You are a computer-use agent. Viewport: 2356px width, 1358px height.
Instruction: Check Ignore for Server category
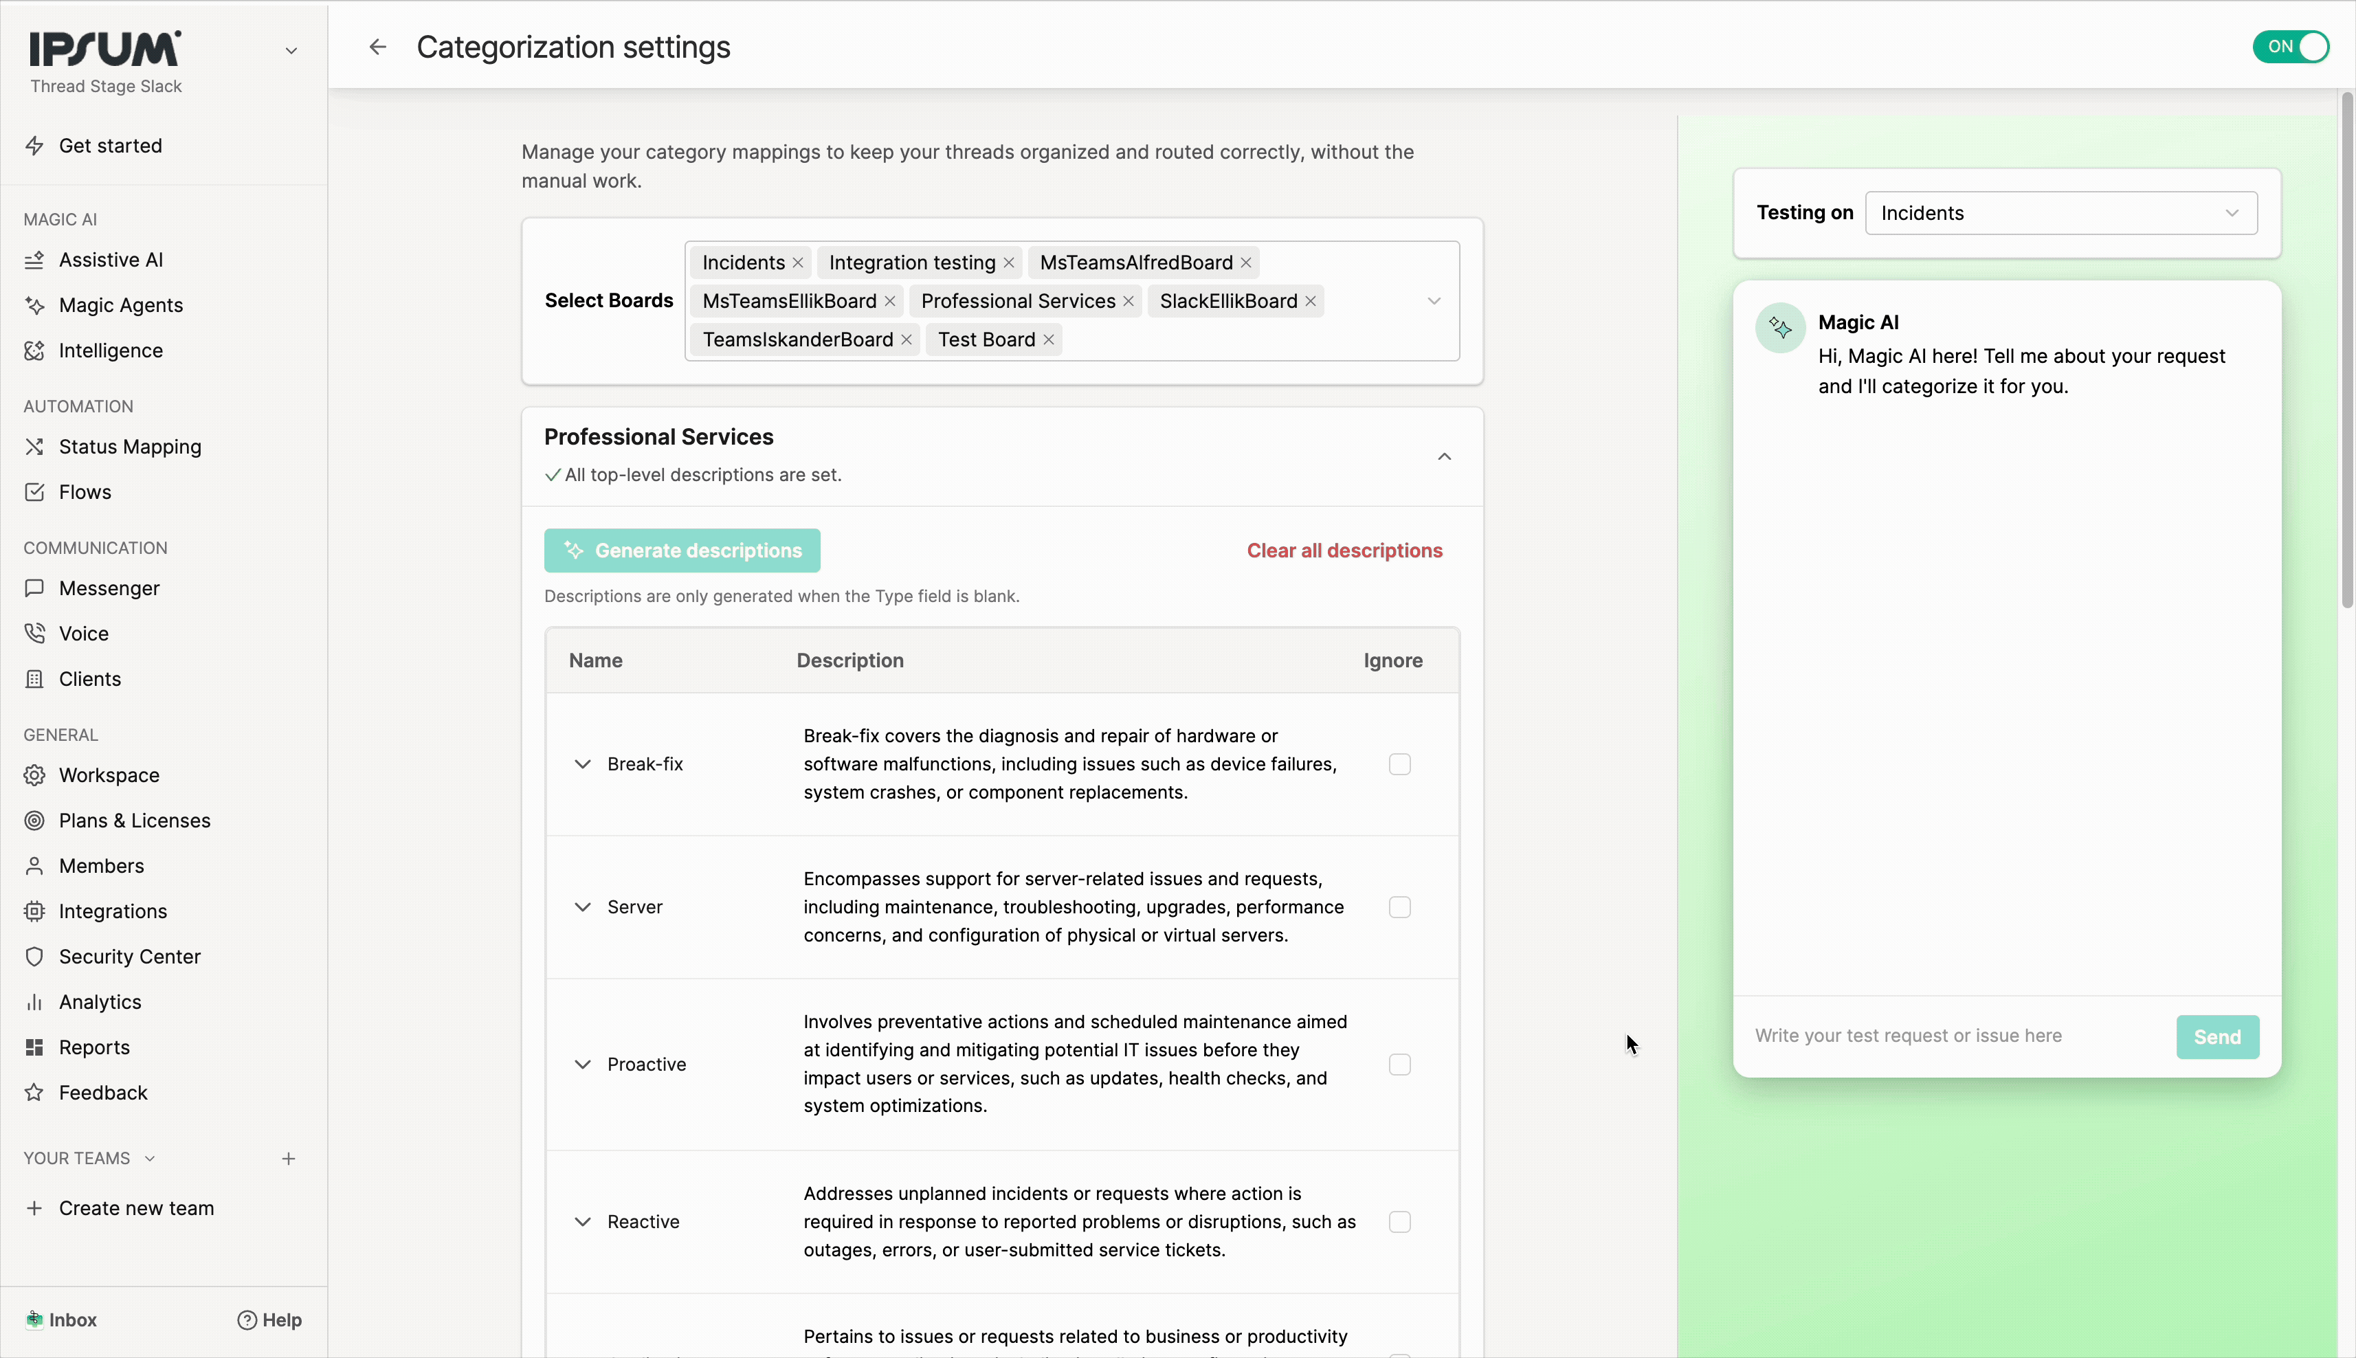[1399, 906]
